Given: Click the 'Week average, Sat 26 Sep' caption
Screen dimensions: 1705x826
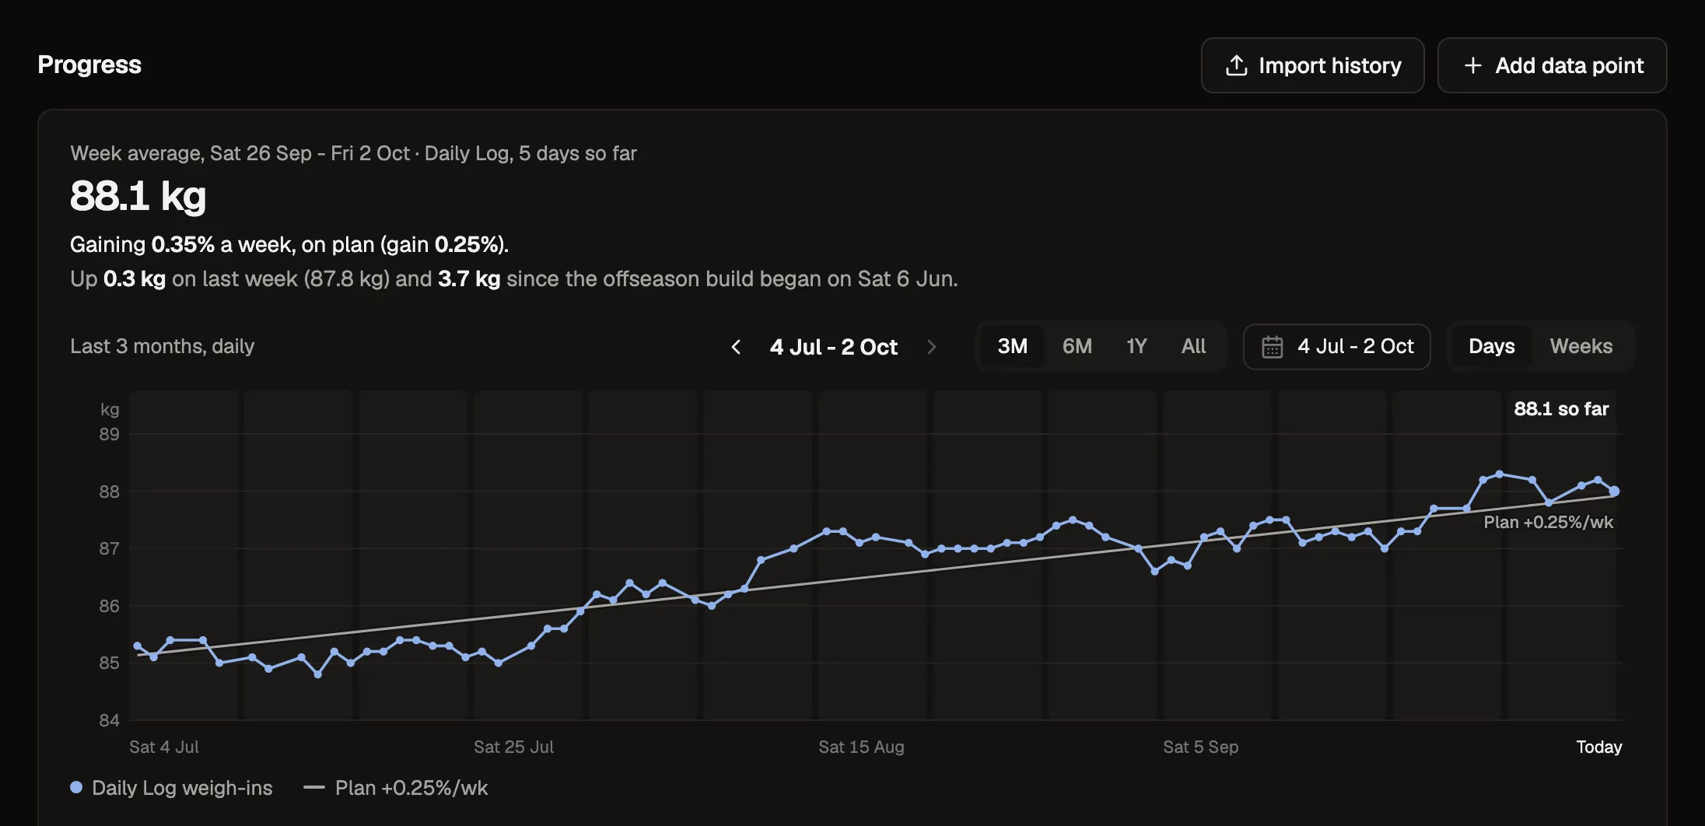Looking at the screenshot, I should pyautogui.click(x=353, y=153).
